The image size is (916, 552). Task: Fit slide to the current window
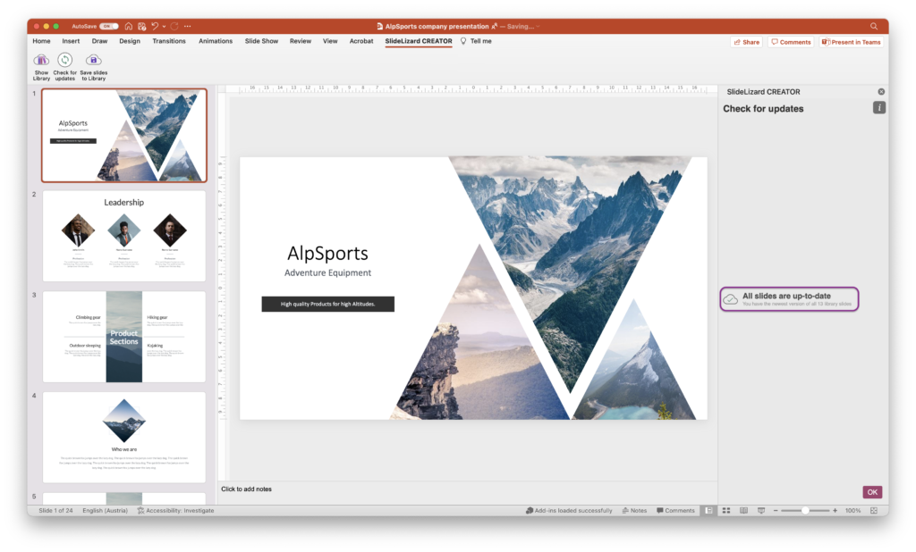pyautogui.click(x=874, y=511)
